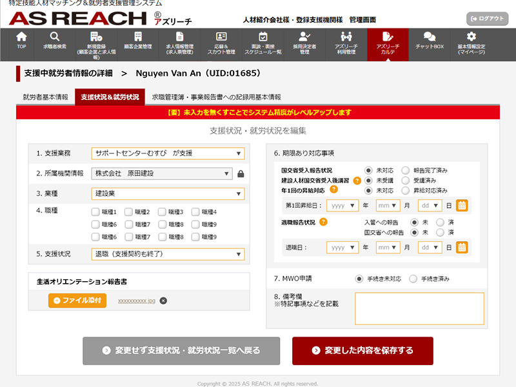Screen dimensions: 516x387
Task: Show help for 年1回の昇給対応
Action: pyautogui.click(x=333, y=189)
